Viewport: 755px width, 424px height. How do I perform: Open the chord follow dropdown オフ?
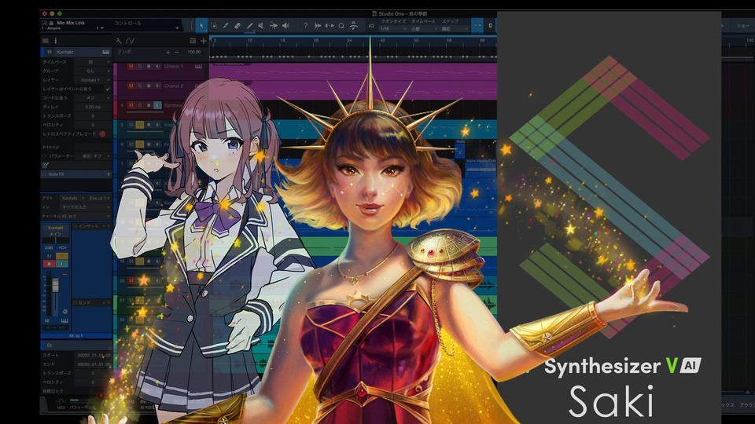coord(93,97)
